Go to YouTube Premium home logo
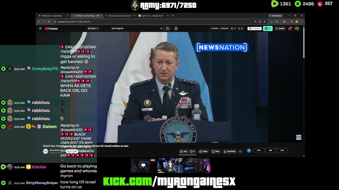Screen dimensions: 339x190 [x=51, y=28]
